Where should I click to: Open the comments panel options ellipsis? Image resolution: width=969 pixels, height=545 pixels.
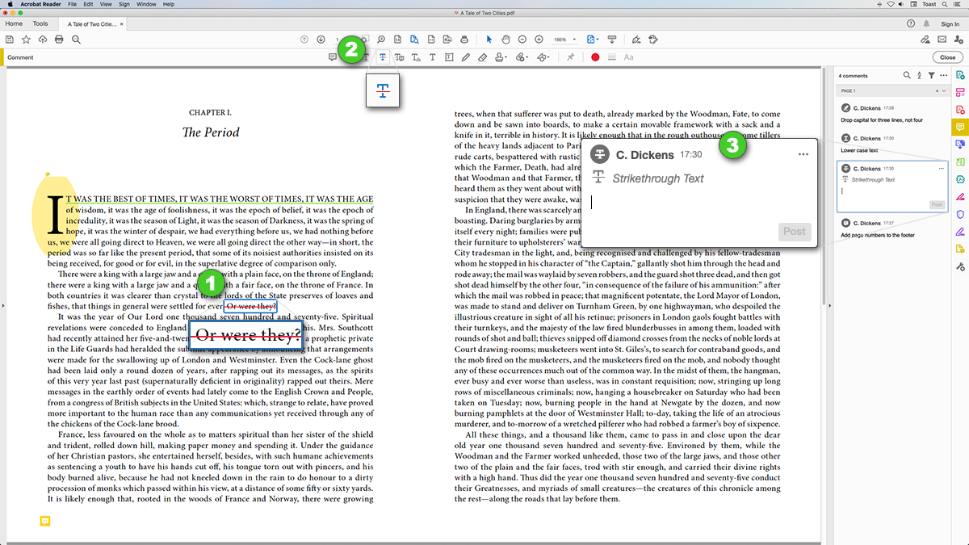point(943,75)
